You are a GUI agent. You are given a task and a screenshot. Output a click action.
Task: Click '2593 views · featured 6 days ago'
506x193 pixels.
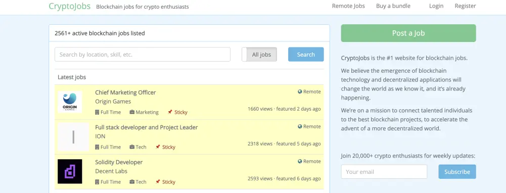[284, 178]
